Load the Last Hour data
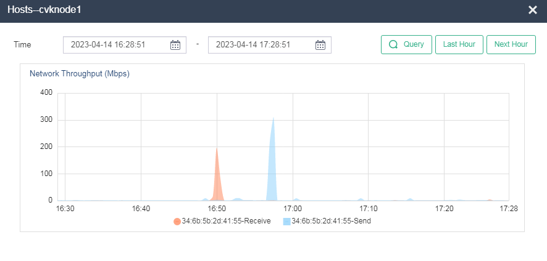The width and height of the screenshot is (547, 261). tap(459, 44)
